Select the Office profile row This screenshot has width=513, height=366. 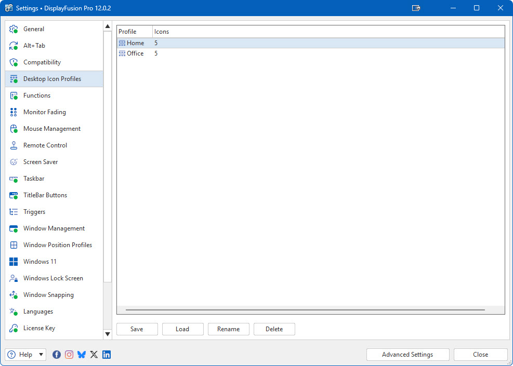pos(135,53)
